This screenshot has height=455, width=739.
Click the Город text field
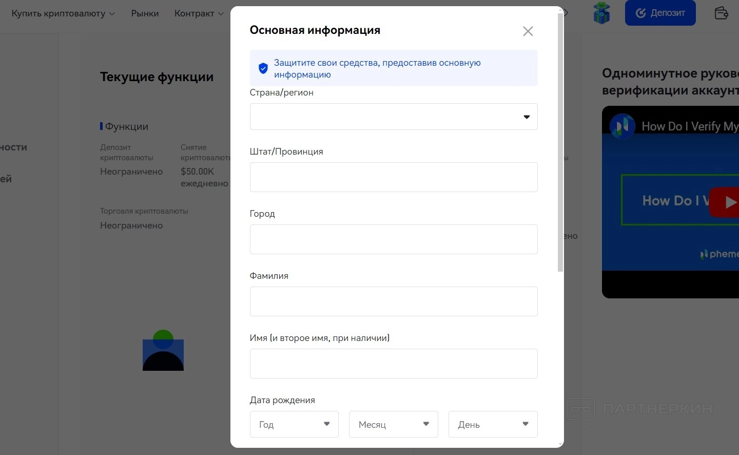(393, 239)
